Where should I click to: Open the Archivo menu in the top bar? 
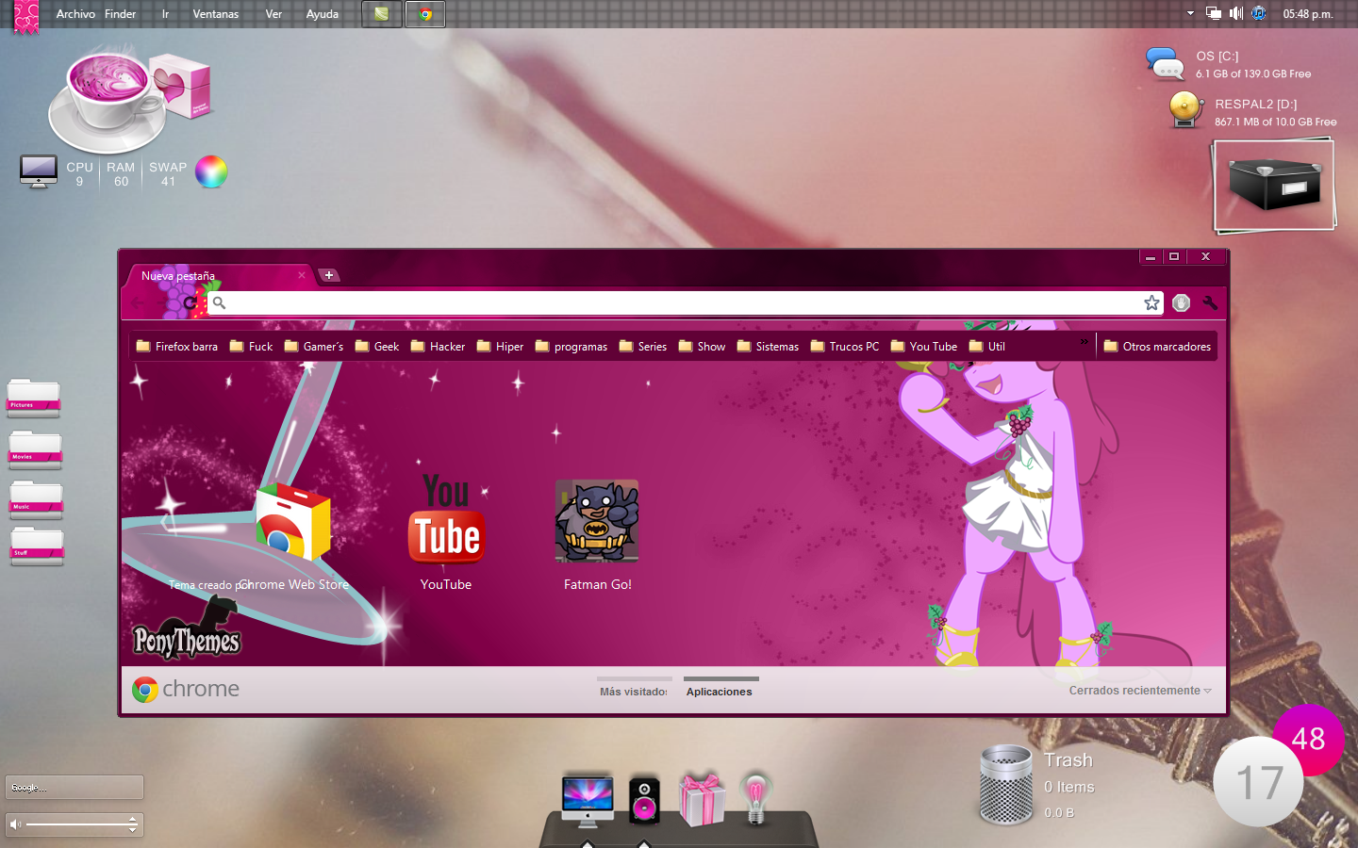[x=75, y=14]
